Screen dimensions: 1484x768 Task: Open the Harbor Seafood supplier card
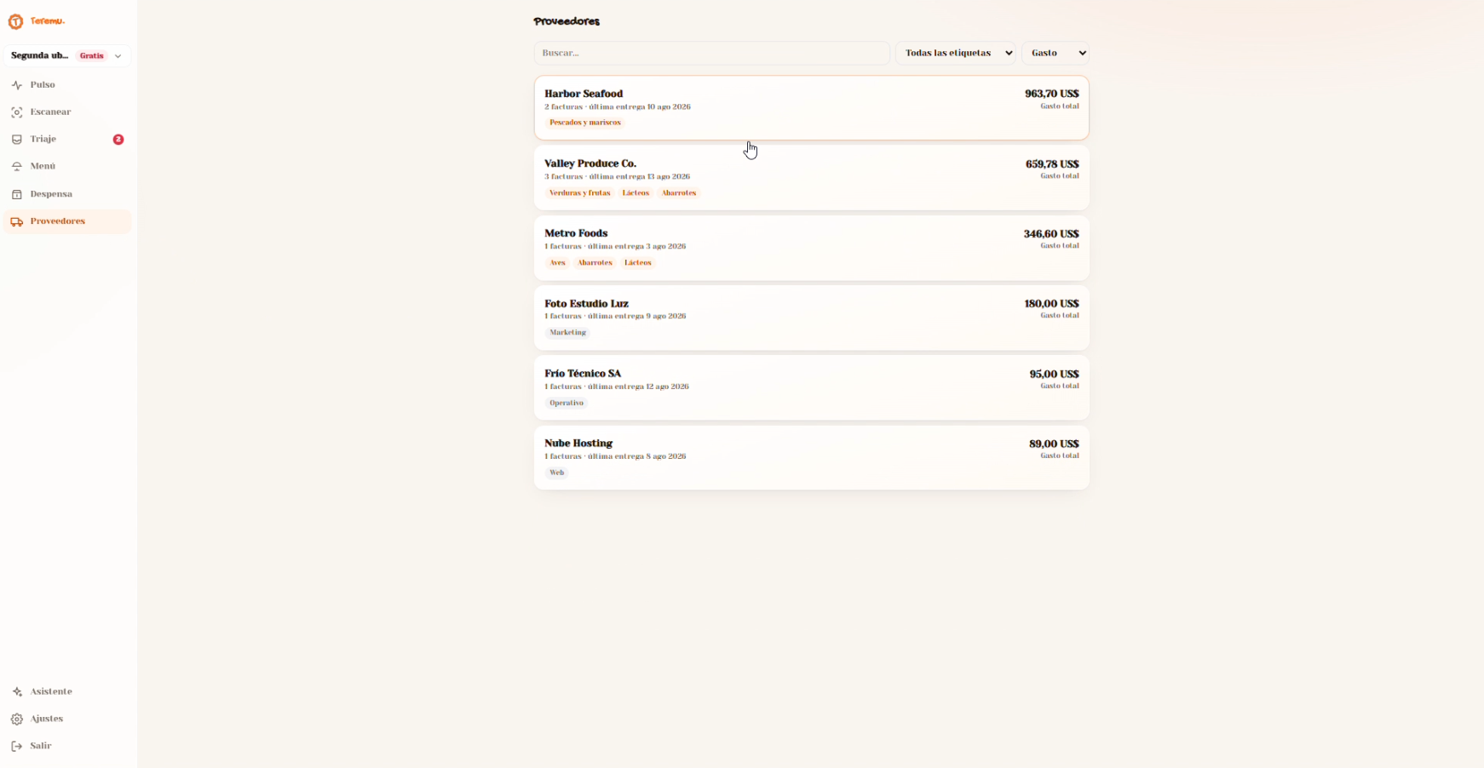pyautogui.click(x=812, y=108)
